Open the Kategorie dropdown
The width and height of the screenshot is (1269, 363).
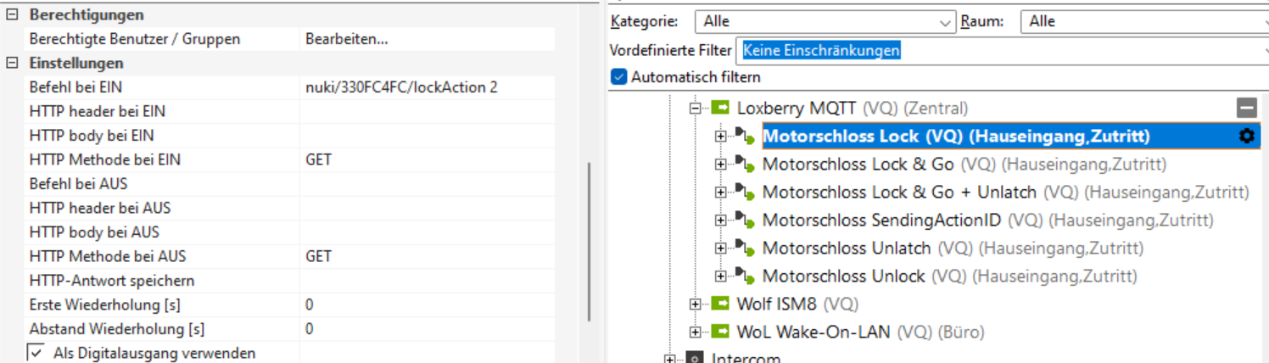pyautogui.click(x=947, y=22)
